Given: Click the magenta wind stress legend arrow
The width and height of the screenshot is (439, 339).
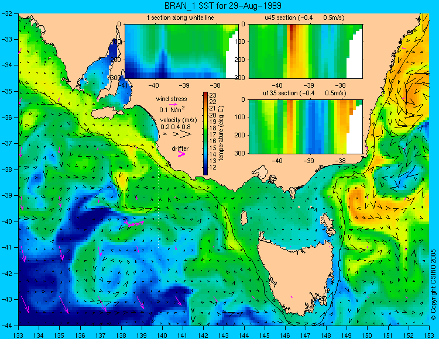Looking at the screenshot, I should pos(174,104).
